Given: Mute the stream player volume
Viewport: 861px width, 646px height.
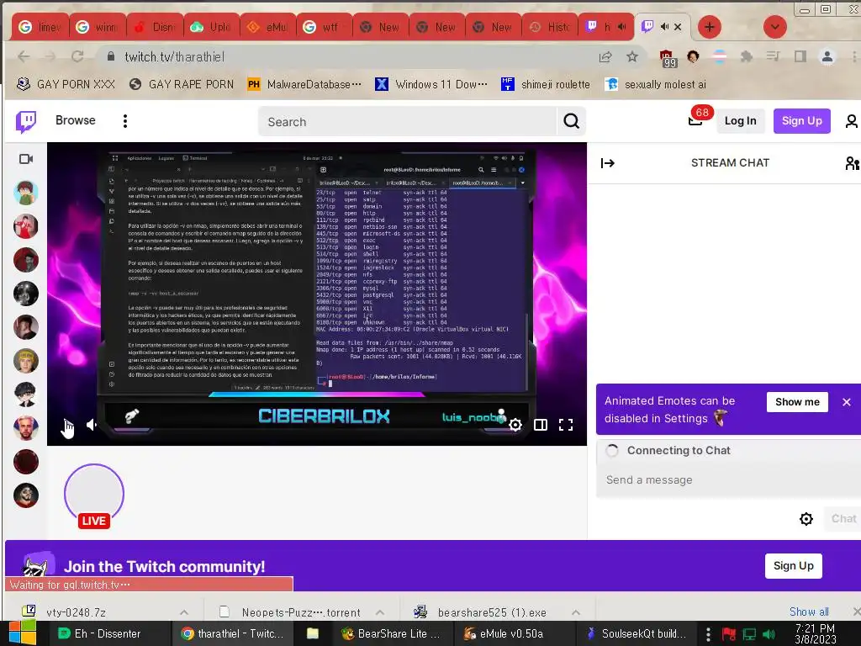Looking at the screenshot, I should click(x=92, y=425).
